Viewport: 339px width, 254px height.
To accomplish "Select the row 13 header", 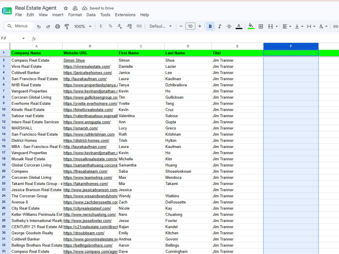I will coord(4,128).
